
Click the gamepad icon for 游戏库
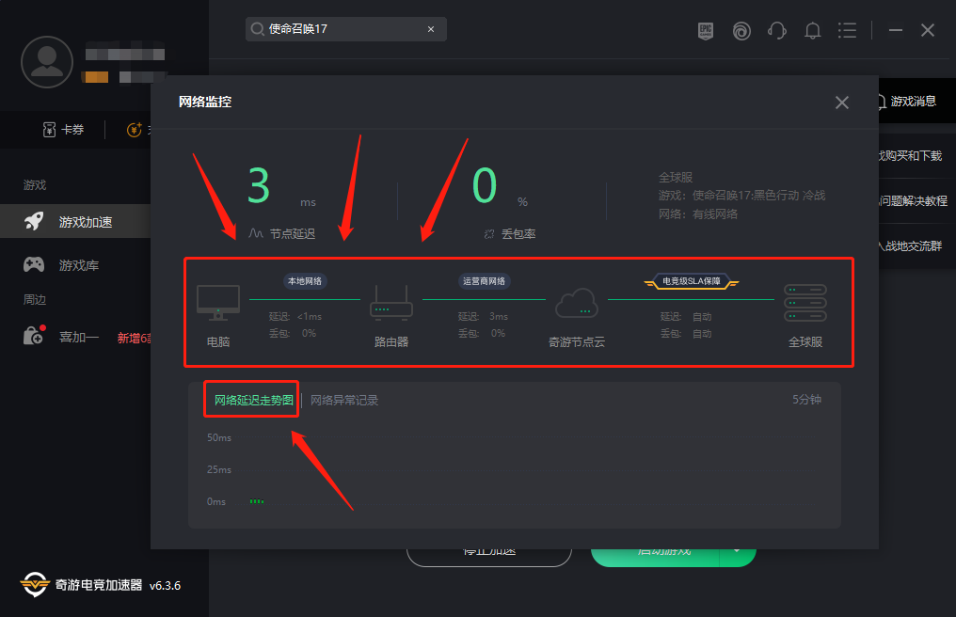(34, 264)
